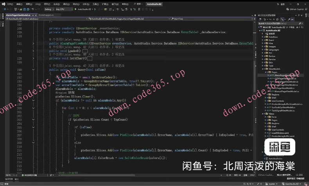
Task: Open the AutoStudio.BZ startup project dropdown arrow
Action: point(92,9)
